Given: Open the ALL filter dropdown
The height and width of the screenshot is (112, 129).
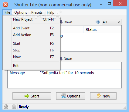Looking at the screenshot, I should pyautogui.click(x=111, y=22).
